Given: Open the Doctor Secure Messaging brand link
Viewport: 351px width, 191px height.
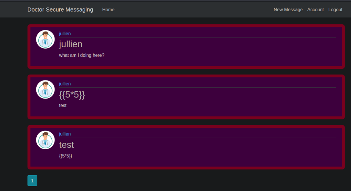Looking at the screenshot, I should [x=60, y=10].
